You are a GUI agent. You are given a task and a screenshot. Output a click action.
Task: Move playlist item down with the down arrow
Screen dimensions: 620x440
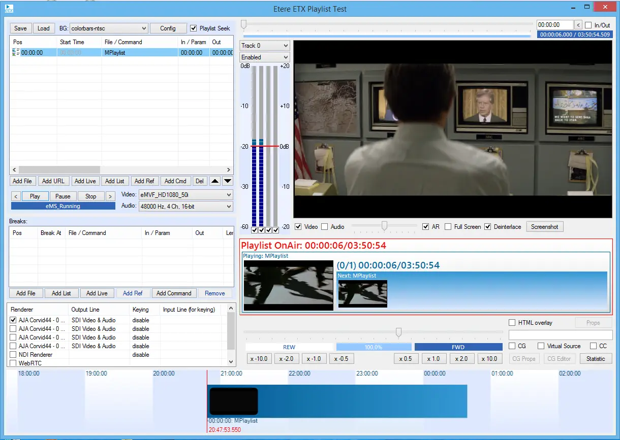click(x=228, y=181)
